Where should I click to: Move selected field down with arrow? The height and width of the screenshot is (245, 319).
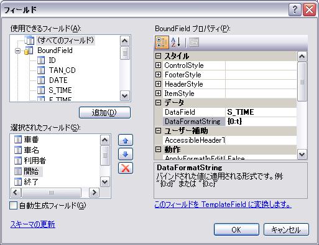pos(126,154)
